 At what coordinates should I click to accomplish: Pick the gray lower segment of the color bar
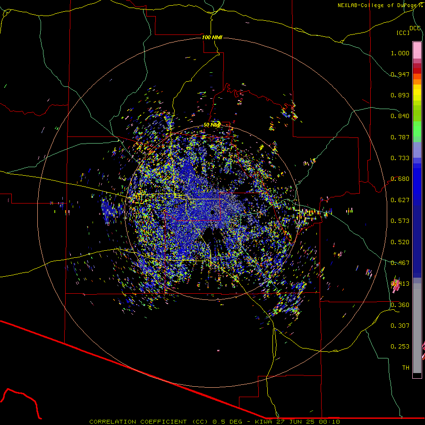pyautogui.click(x=417, y=328)
